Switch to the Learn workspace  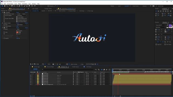[x=119, y=6]
